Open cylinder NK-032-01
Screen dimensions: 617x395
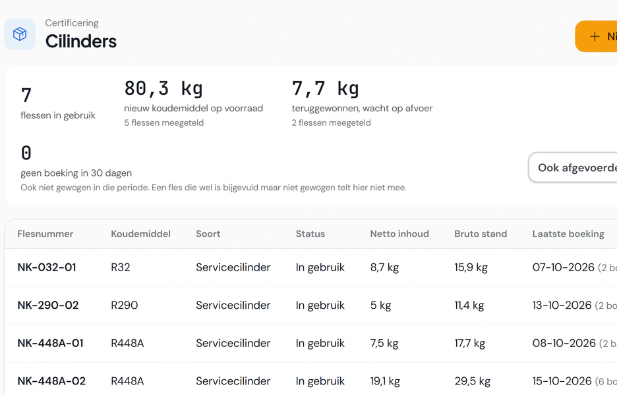47,267
